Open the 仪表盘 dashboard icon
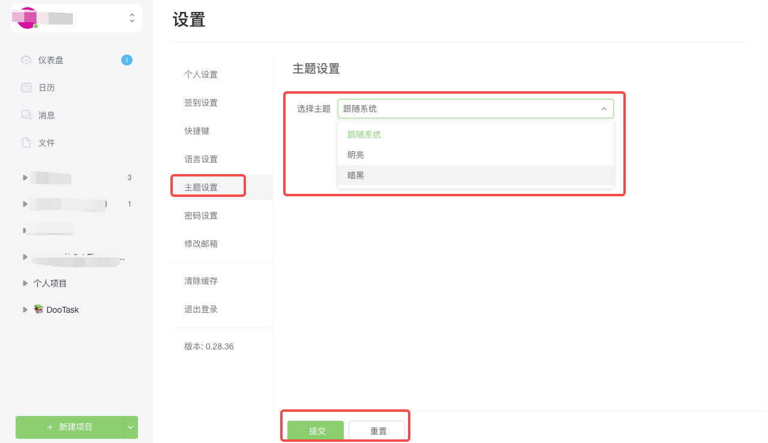The image size is (768, 443). coord(25,59)
